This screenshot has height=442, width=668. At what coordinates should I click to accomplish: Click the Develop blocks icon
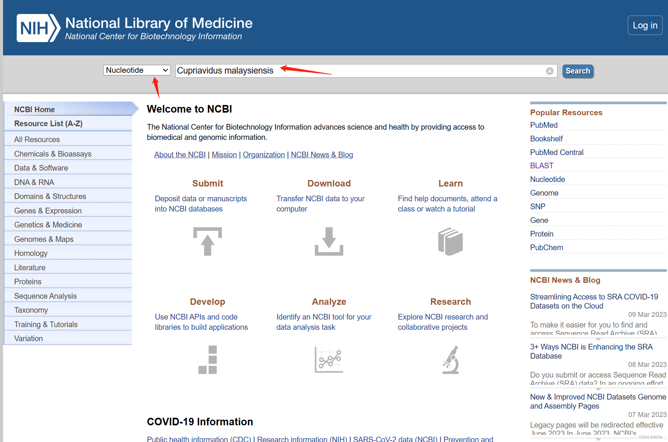click(x=208, y=360)
